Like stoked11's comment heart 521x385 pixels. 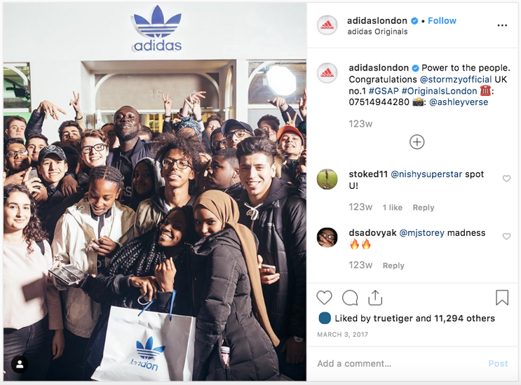(506, 178)
